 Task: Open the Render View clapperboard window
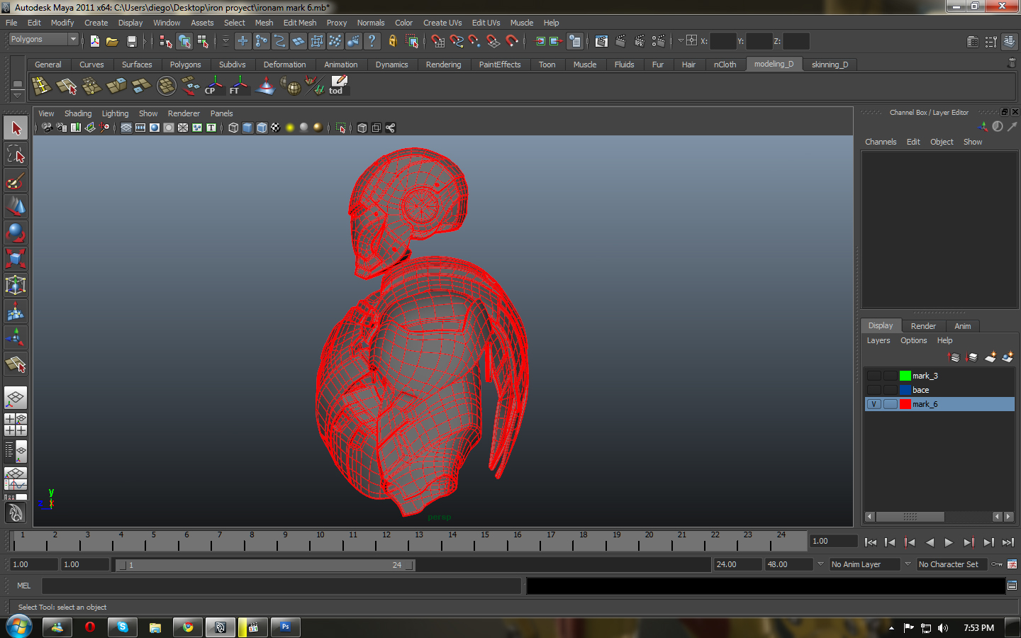(x=601, y=41)
